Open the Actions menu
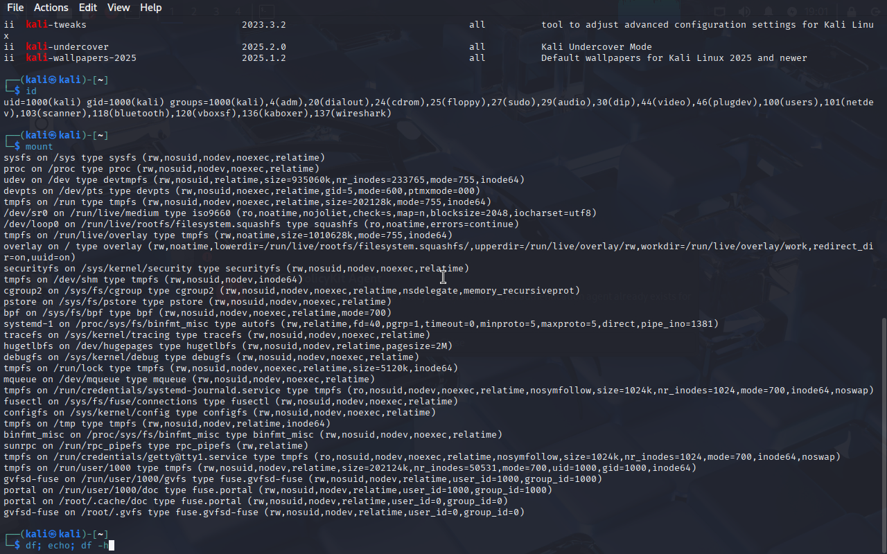This screenshot has height=554, width=887. tap(51, 8)
